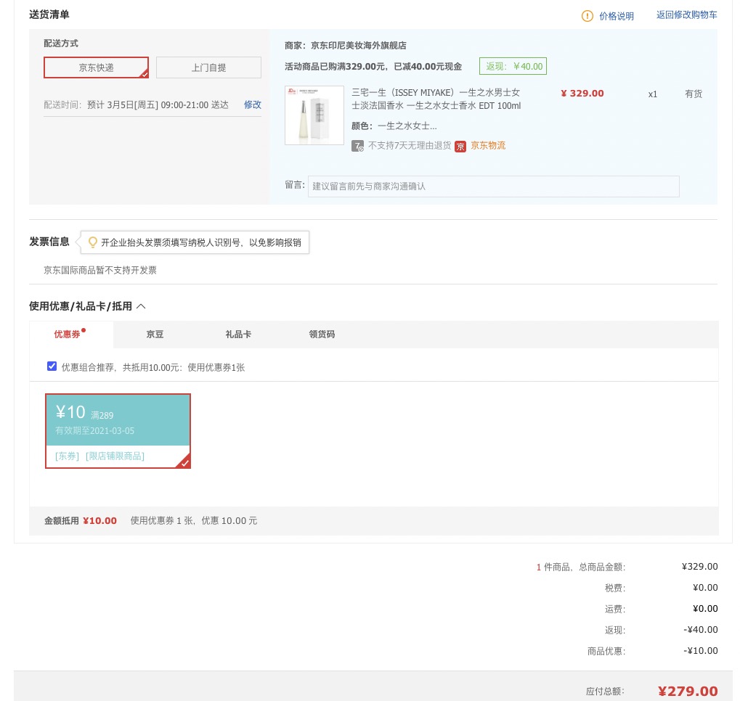Open the Issey Miyake perfume product thumbnail

click(x=314, y=115)
